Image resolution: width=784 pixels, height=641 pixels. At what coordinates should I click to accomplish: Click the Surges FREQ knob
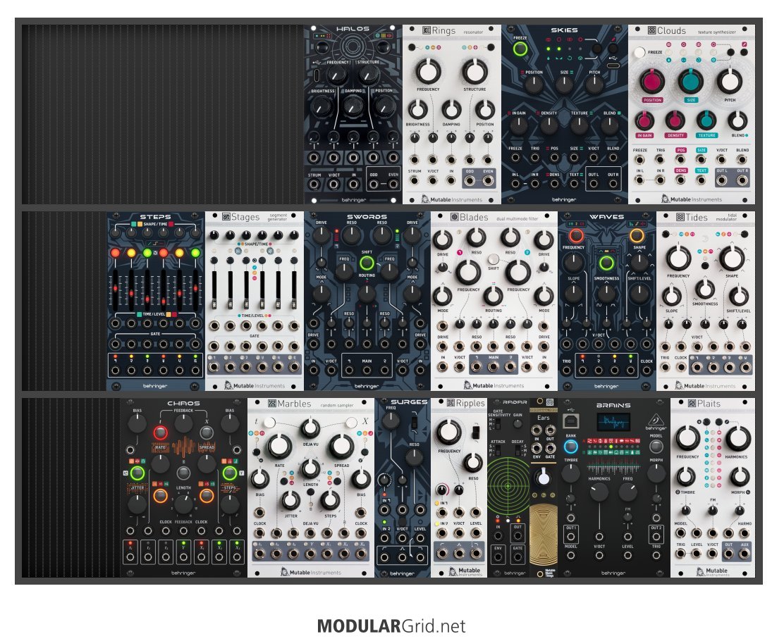391,421
